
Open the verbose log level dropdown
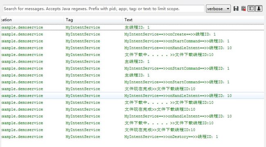pos(218,9)
